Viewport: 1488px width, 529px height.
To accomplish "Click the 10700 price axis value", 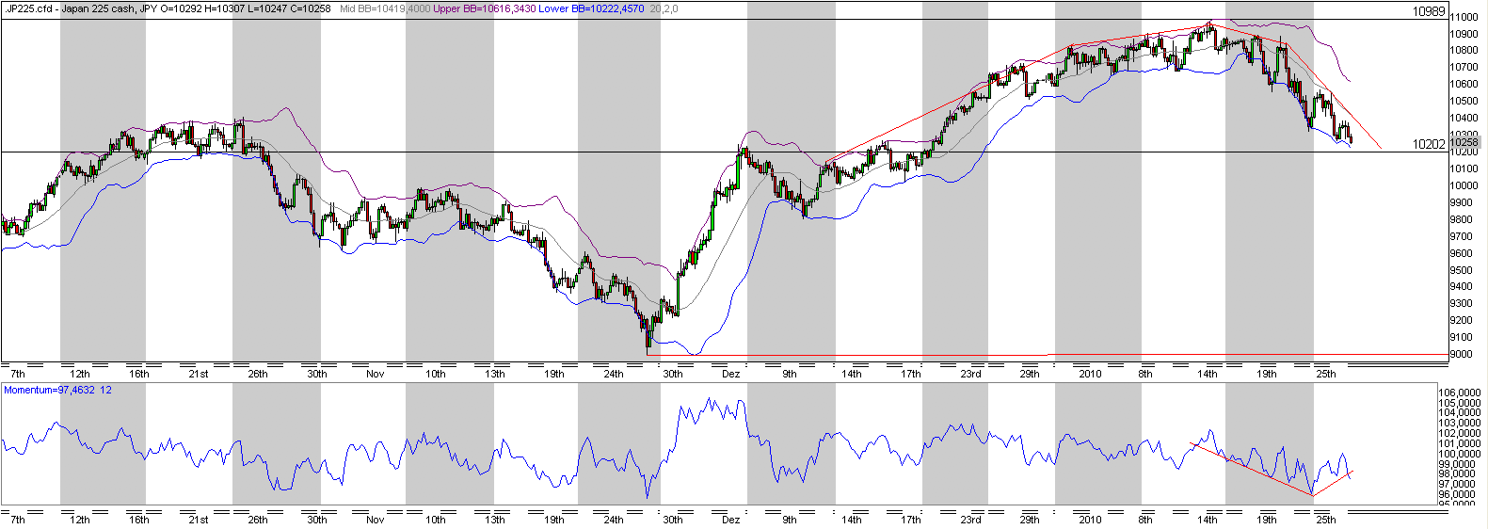I will (x=1464, y=68).
